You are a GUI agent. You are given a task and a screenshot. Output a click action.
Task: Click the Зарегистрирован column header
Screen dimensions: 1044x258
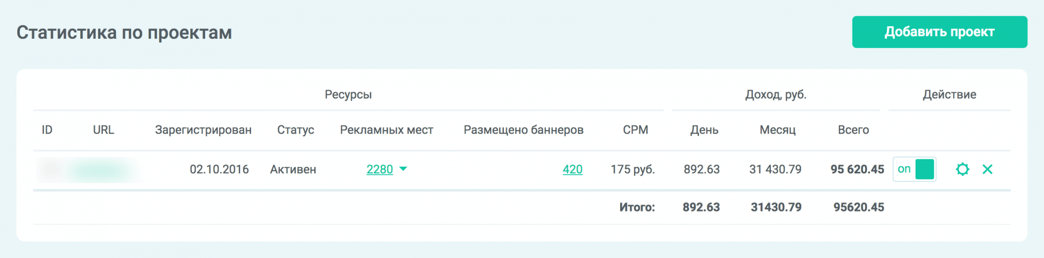coord(203,130)
